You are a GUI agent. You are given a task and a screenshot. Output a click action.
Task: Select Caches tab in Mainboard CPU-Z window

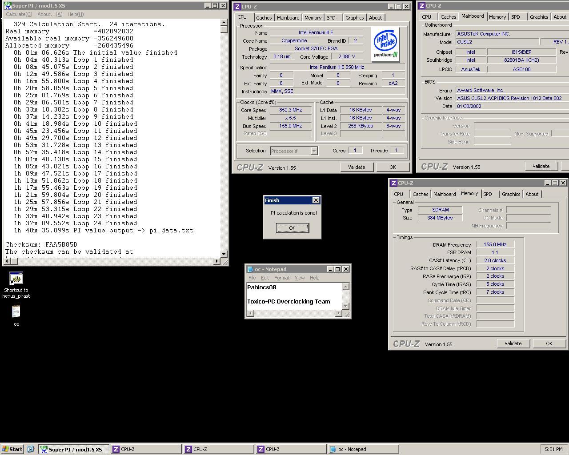tap(448, 17)
